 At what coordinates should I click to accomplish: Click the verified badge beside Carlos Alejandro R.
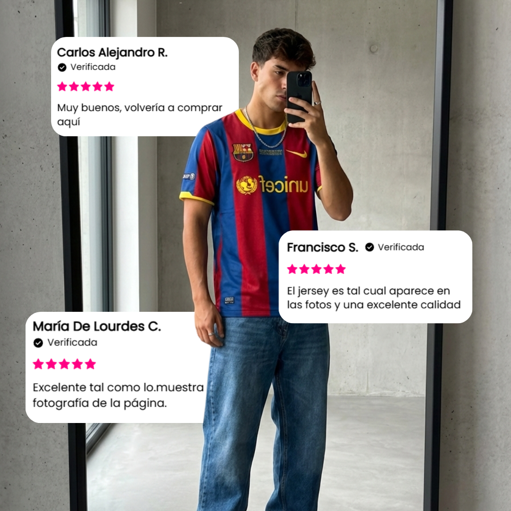tap(62, 68)
